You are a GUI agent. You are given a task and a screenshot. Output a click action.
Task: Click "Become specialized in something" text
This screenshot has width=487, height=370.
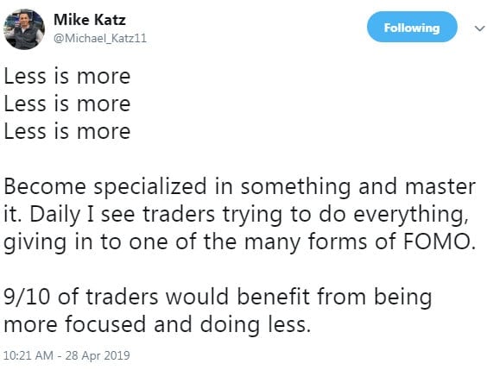(177, 187)
